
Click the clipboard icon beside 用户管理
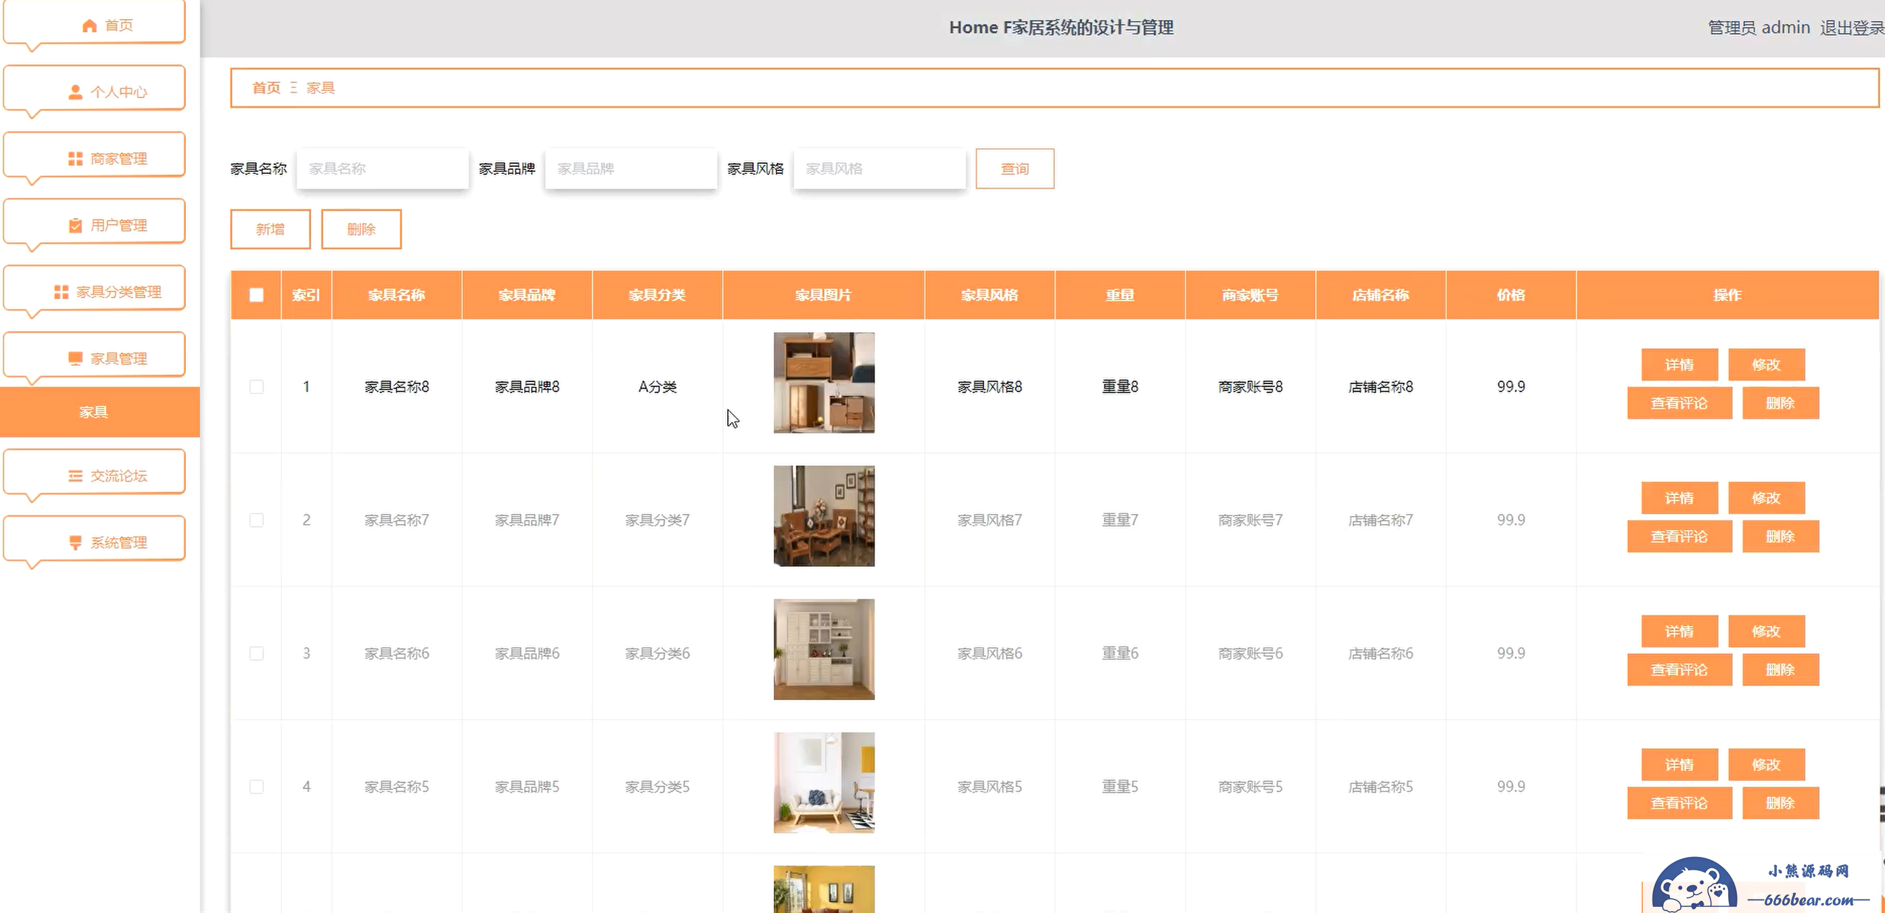[74, 225]
